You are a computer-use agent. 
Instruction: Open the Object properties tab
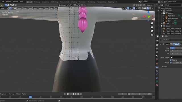pyautogui.click(x=157, y=63)
